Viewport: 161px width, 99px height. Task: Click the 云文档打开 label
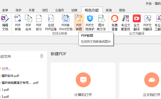(152, 95)
